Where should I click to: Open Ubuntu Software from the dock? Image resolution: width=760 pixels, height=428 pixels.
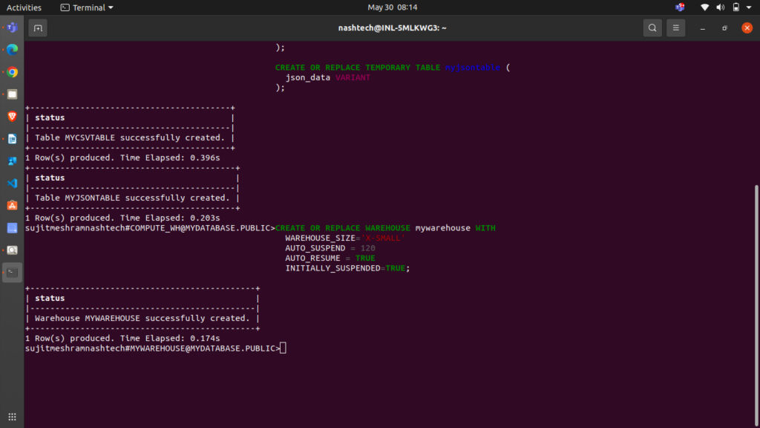pyautogui.click(x=12, y=205)
